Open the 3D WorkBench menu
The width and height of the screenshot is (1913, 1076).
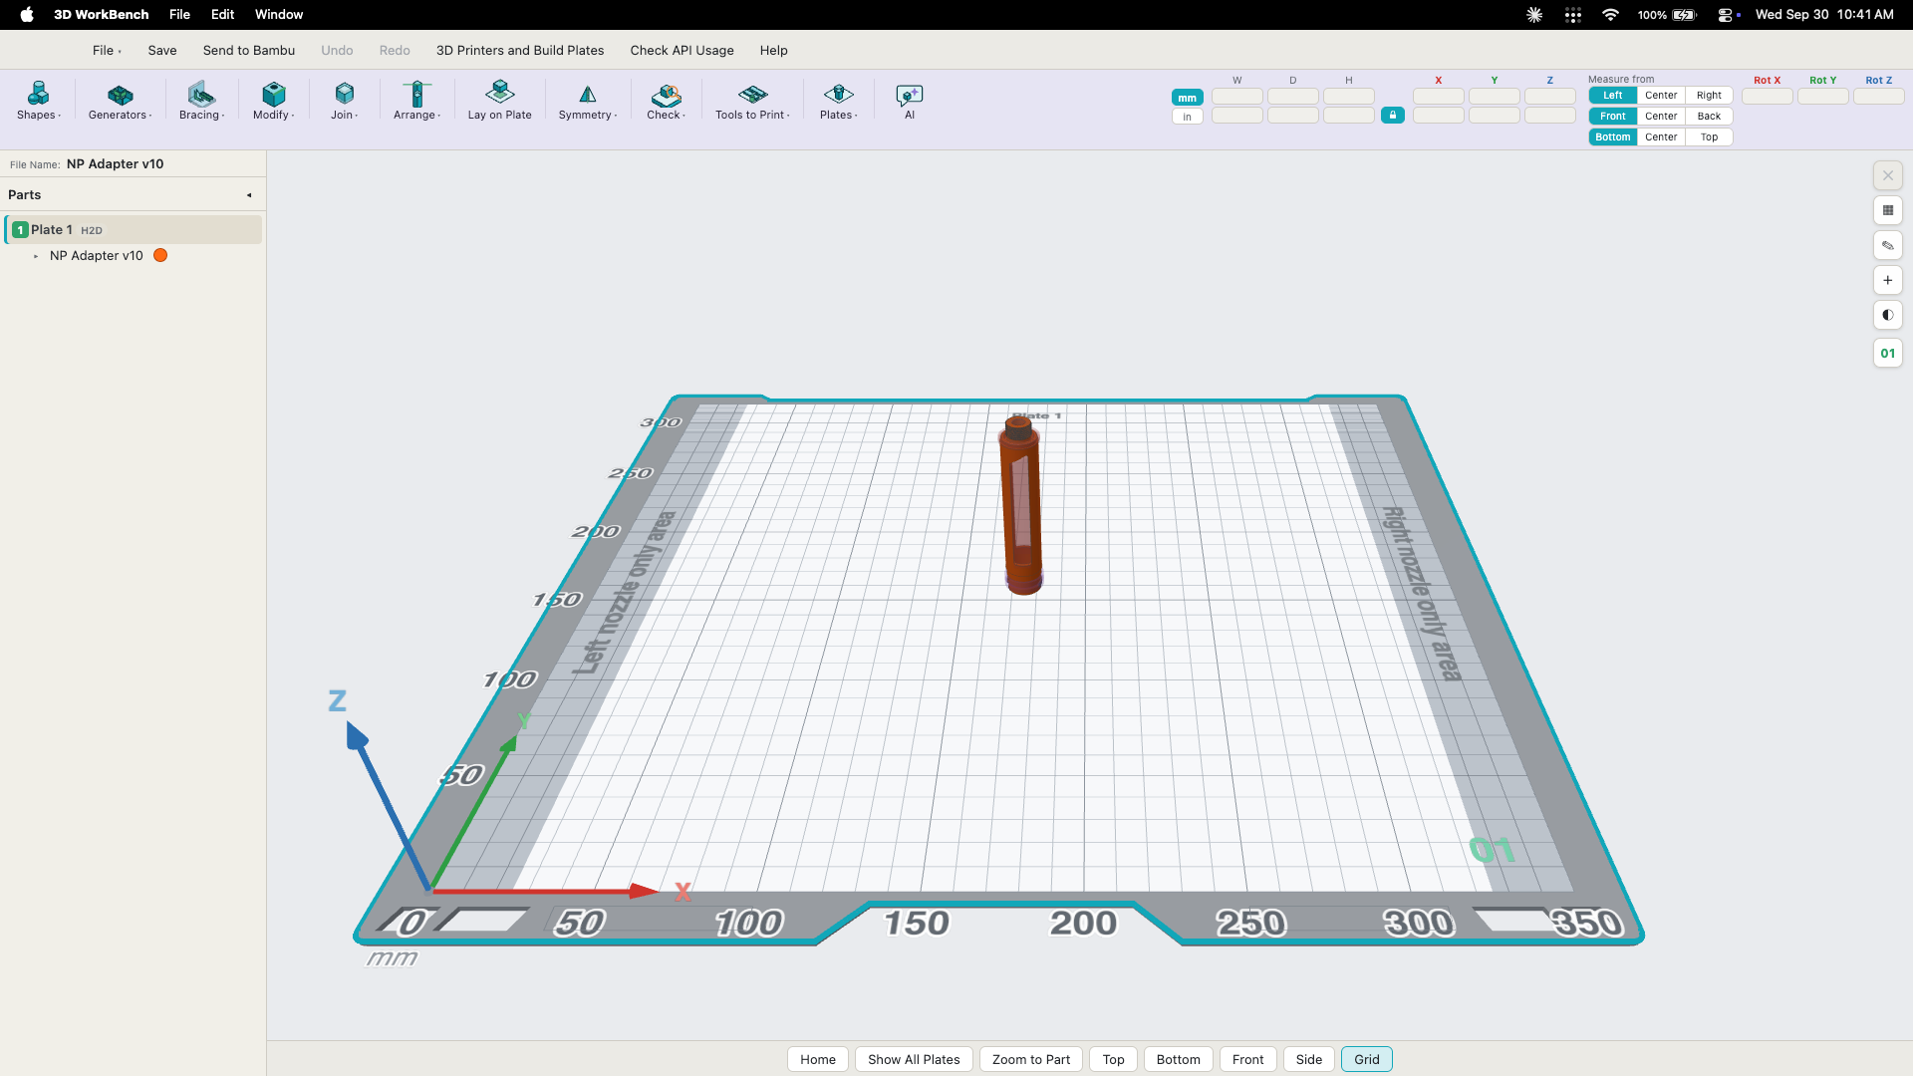(102, 15)
